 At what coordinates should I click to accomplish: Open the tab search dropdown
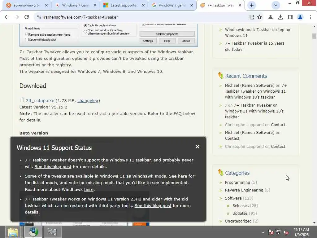coord(276,5)
